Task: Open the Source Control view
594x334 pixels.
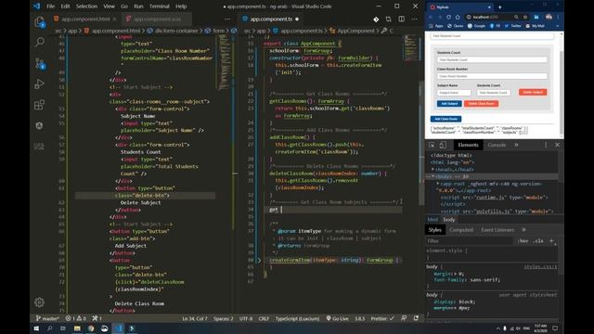Action: pyautogui.click(x=39, y=63)
